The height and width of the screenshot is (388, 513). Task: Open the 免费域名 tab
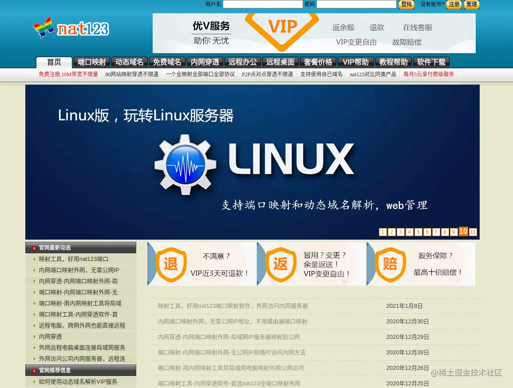tap(167, 62)
